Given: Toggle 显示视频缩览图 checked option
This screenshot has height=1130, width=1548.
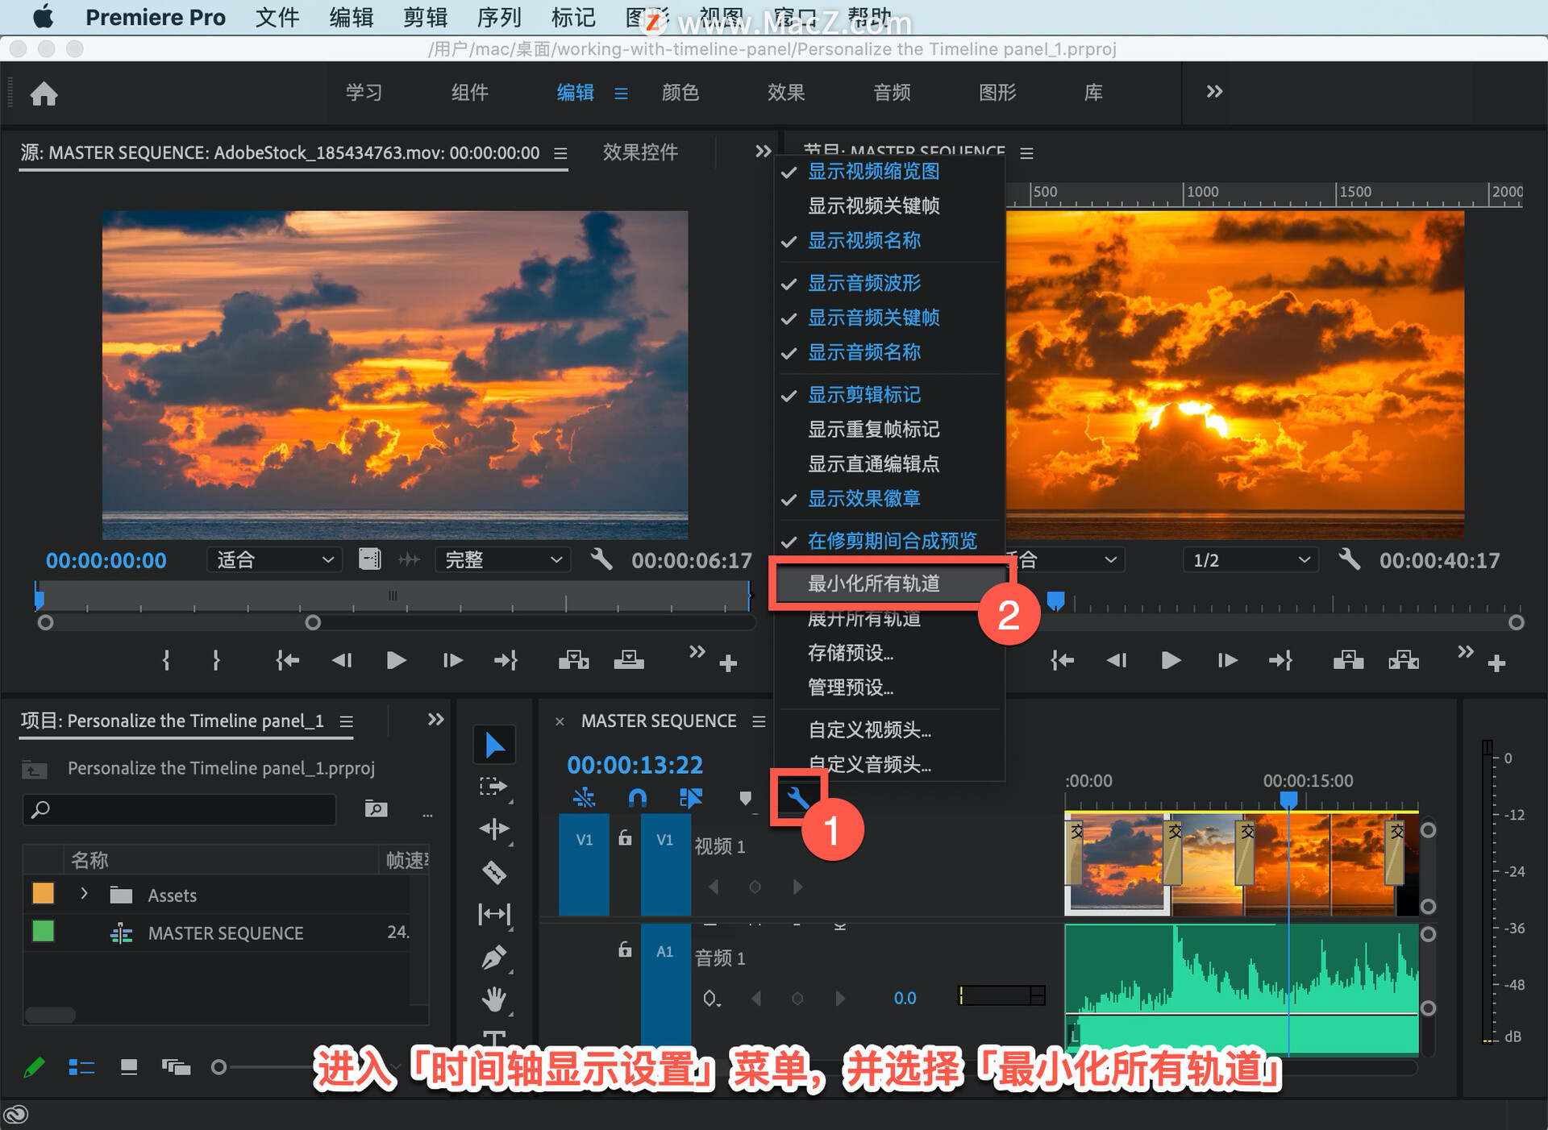Looking at the screenshot, I should (873, 172).
